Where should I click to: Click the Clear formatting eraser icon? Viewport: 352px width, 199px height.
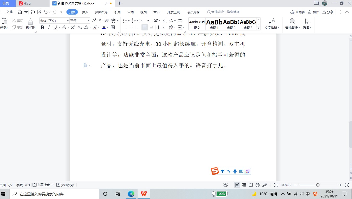coord(107,21)
